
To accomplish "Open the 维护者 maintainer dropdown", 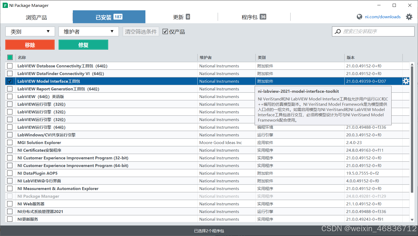I will (89, 31).
